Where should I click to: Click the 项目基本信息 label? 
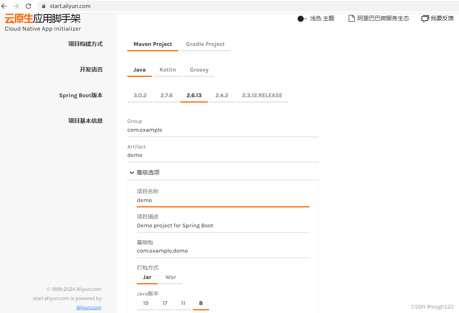(x=86, y=121)
